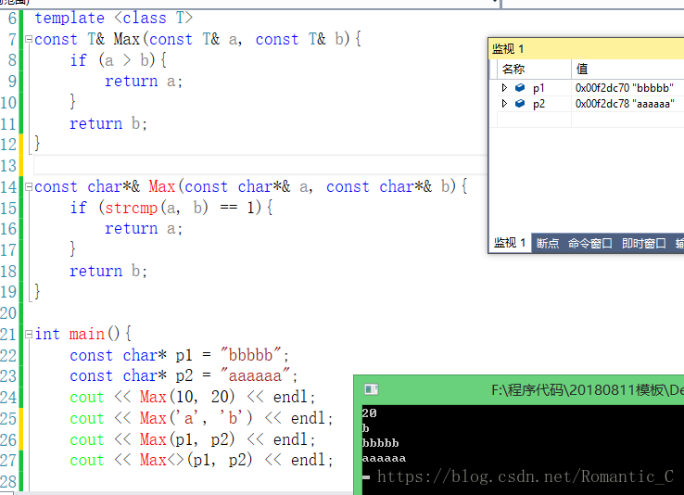Click Max<> on line 27
Screen dimensions: 684x495
click(x=162, y=460)
